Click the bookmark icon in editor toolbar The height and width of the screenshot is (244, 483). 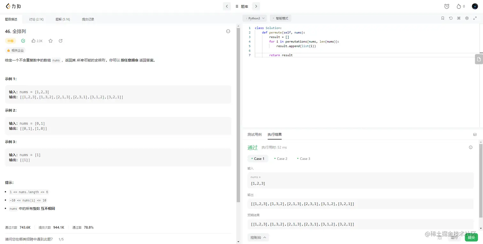click(x=443, y=18)
